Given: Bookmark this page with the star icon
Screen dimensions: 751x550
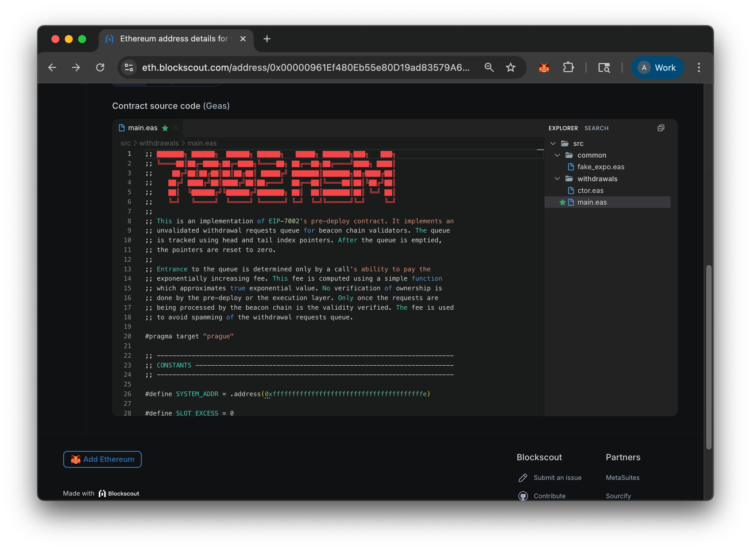Looking at the screenshot, I should pos(510,68).
